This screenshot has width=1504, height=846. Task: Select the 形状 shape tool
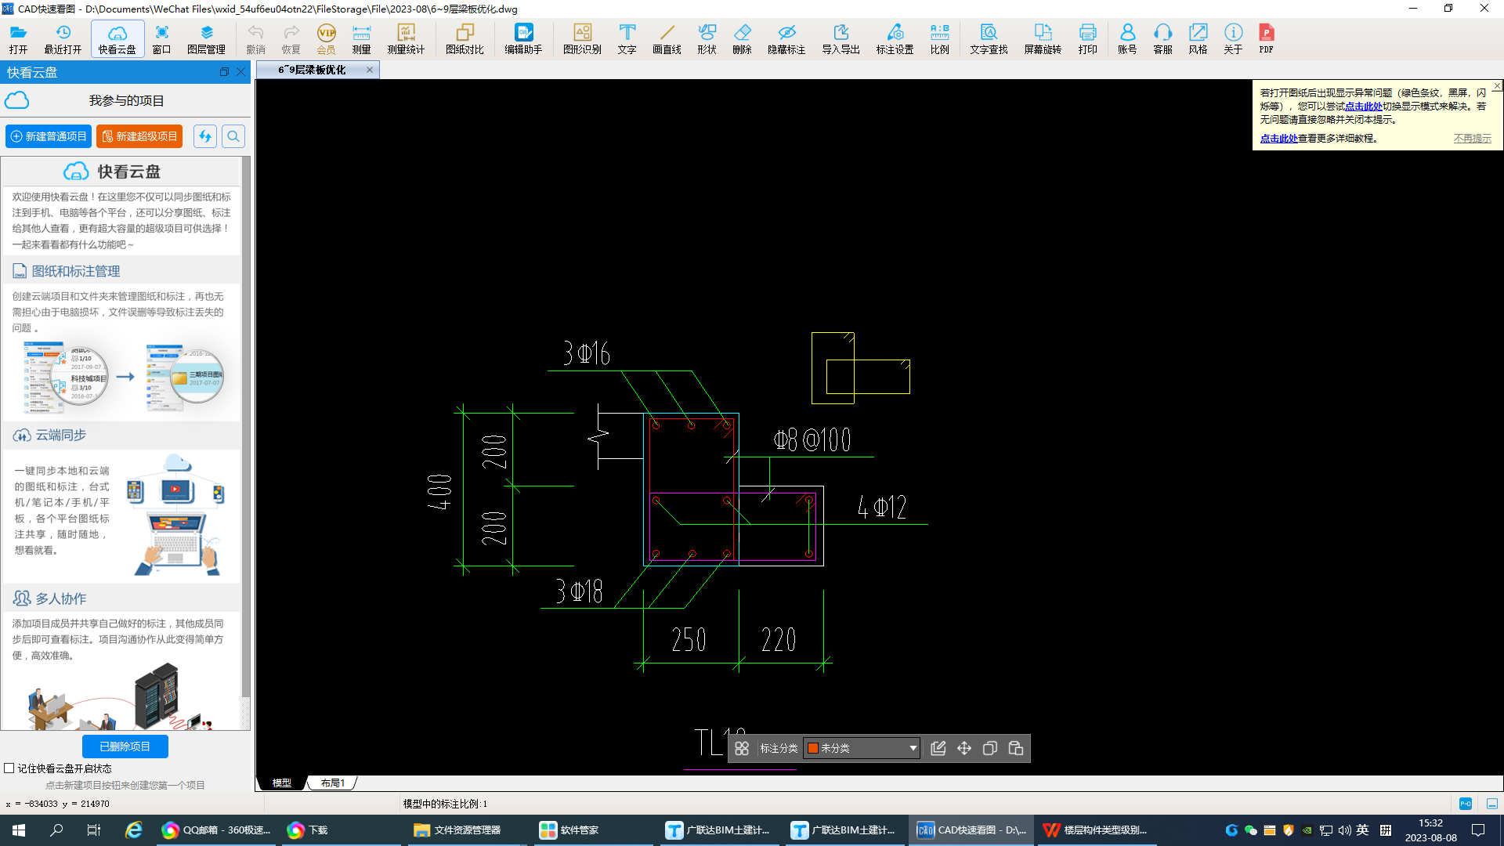pyautogui.click(x=707, y=38)
